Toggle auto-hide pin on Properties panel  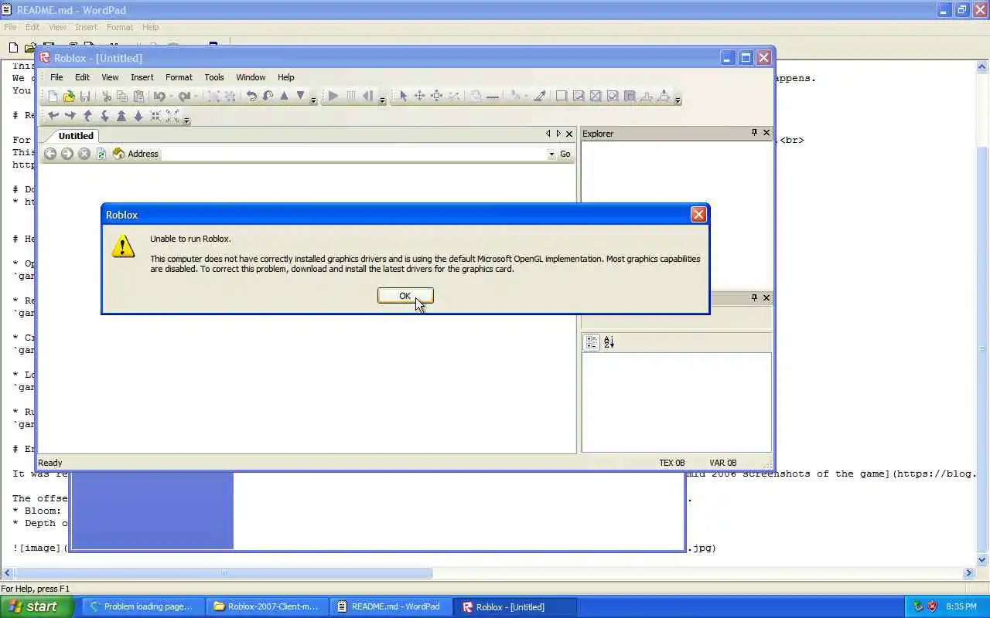(754, 297)
